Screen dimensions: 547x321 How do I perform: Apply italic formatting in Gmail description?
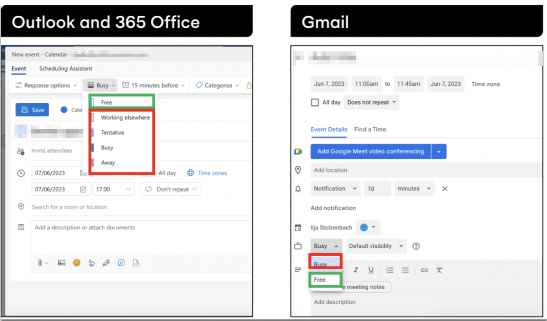(x=356, y=270)
